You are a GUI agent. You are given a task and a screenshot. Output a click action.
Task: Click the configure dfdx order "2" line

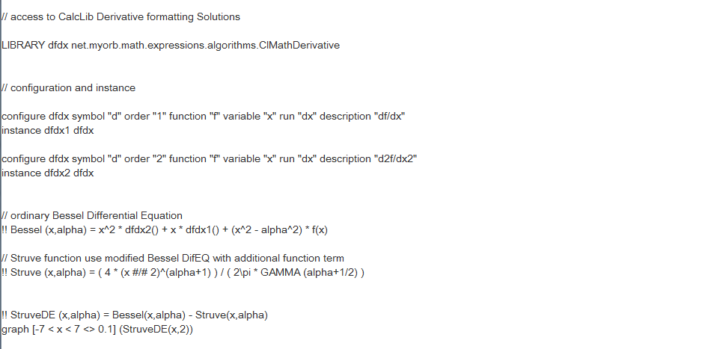209,159
